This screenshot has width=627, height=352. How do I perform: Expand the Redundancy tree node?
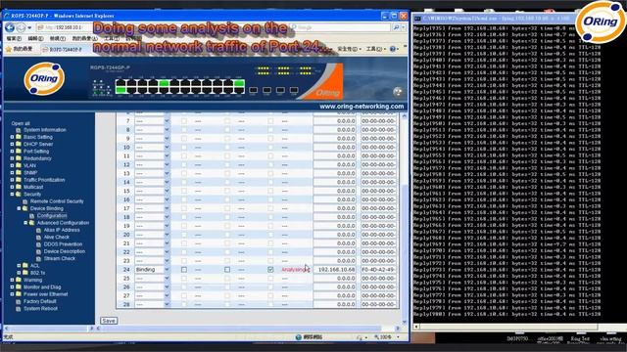(12, 158)
